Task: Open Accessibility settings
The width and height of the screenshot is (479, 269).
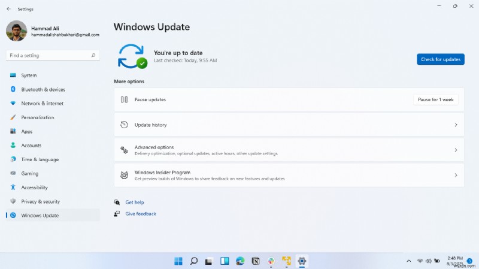Action: (53, 188)
